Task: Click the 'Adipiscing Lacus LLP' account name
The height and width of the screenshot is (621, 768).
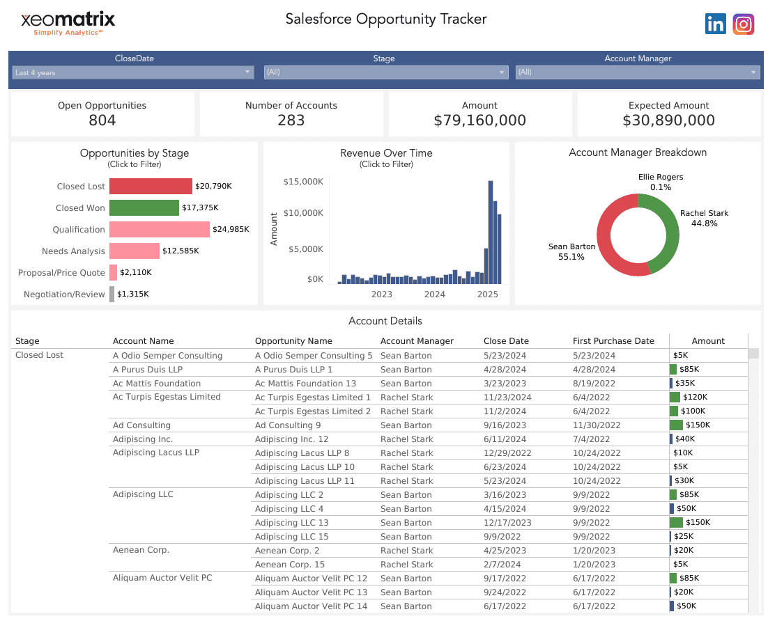Action: [155, 452]
